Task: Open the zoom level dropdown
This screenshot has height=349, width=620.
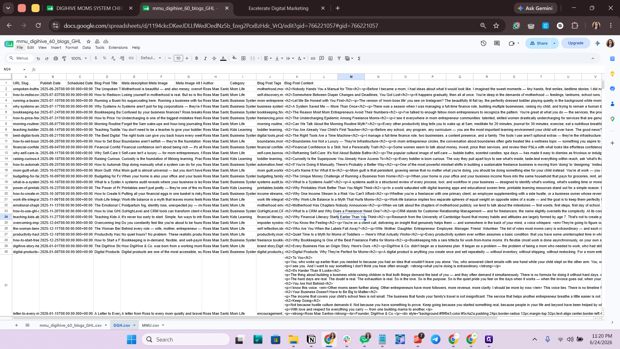Action: pyautogui.click(x=79, y=58)
